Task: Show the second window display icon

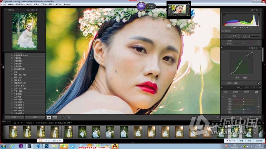Action: click(9, 122)
